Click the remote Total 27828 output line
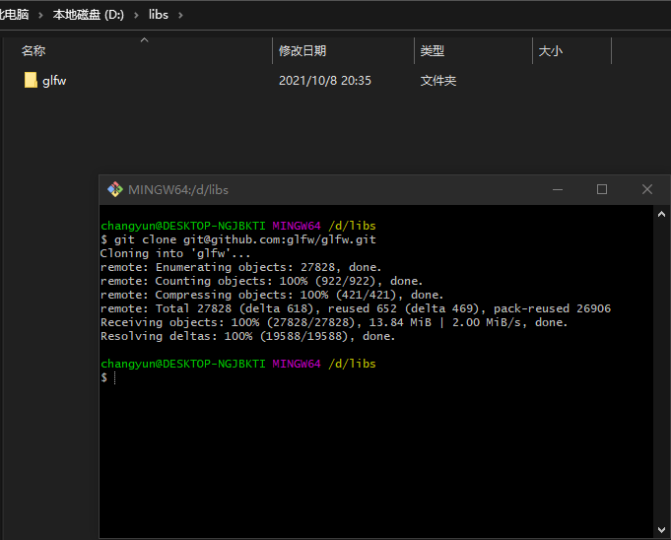671x540 pixels. (x=356, y=308)
